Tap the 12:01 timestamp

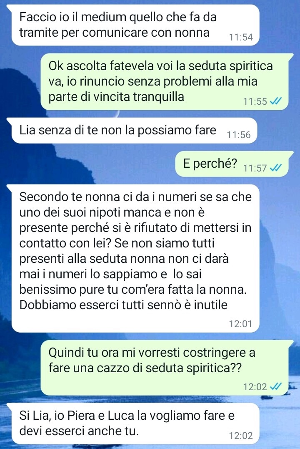click(241, 323)
